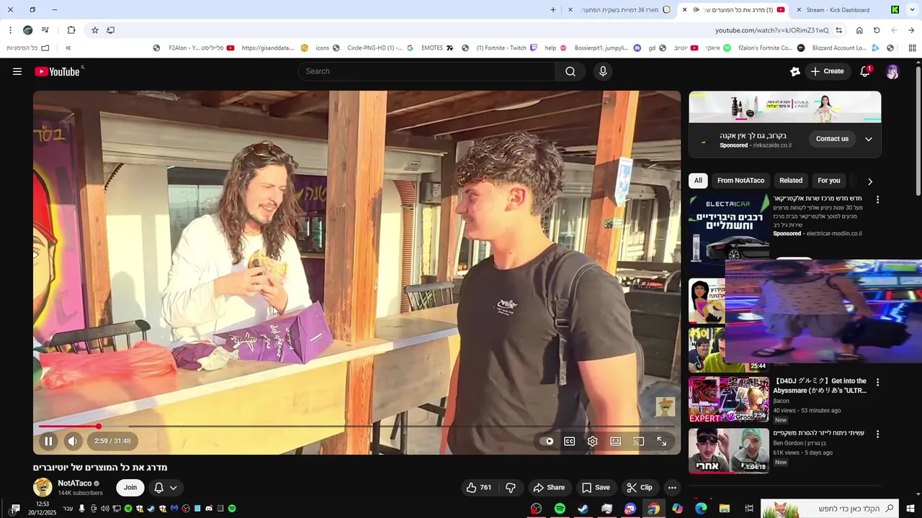Expand notification bell options for NotATaco

(165, 487)
